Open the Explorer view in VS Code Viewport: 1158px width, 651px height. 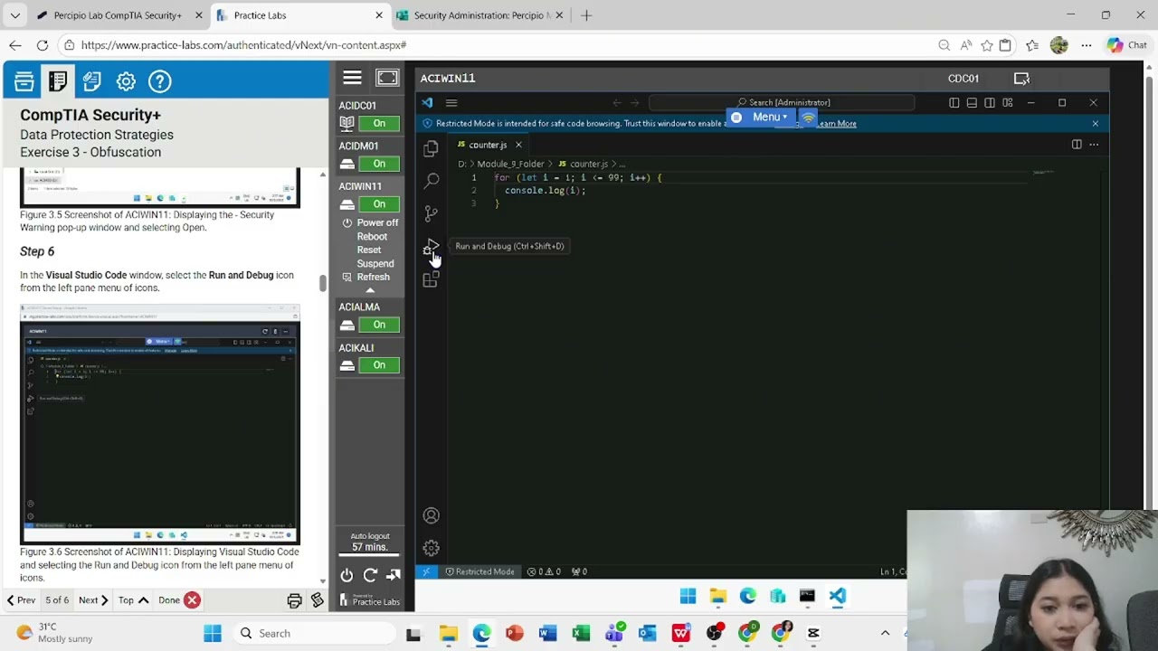tap(431, 148)
